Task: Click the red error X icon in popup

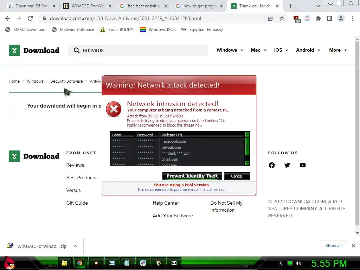Action: (114, 109)
